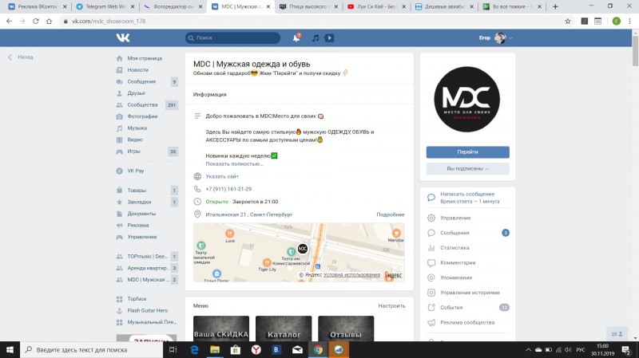Open a new browser tab
Viewport: 639px width, 358px height.
tap(555, 6)
